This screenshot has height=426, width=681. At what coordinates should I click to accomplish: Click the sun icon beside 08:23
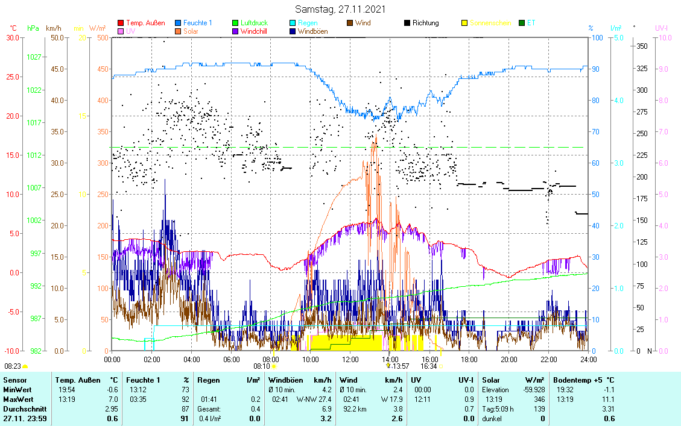pos(25,366)
